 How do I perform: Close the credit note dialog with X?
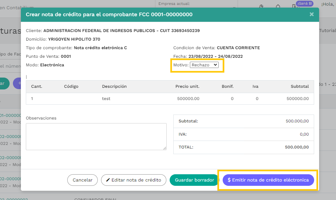[x=311, y=14]
